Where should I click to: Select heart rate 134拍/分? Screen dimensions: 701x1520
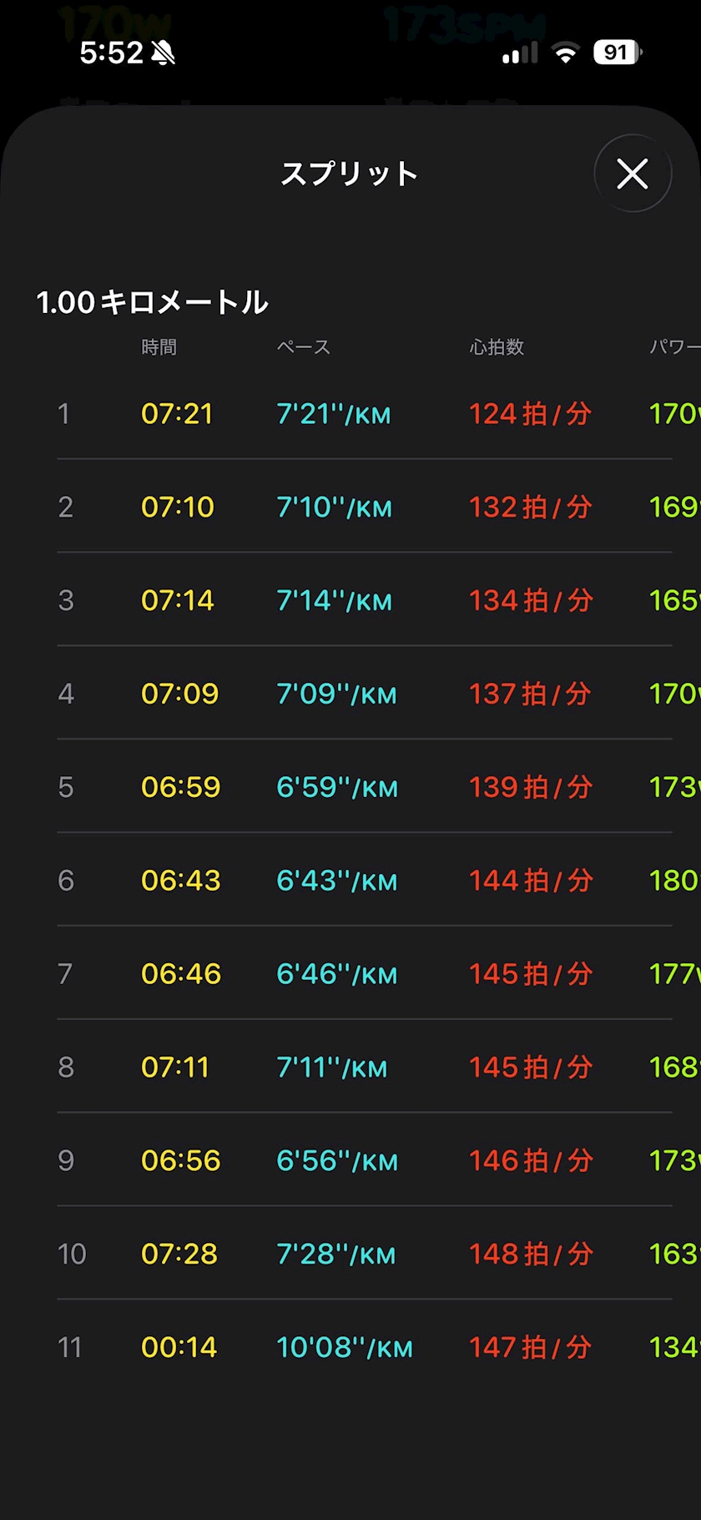531,601
